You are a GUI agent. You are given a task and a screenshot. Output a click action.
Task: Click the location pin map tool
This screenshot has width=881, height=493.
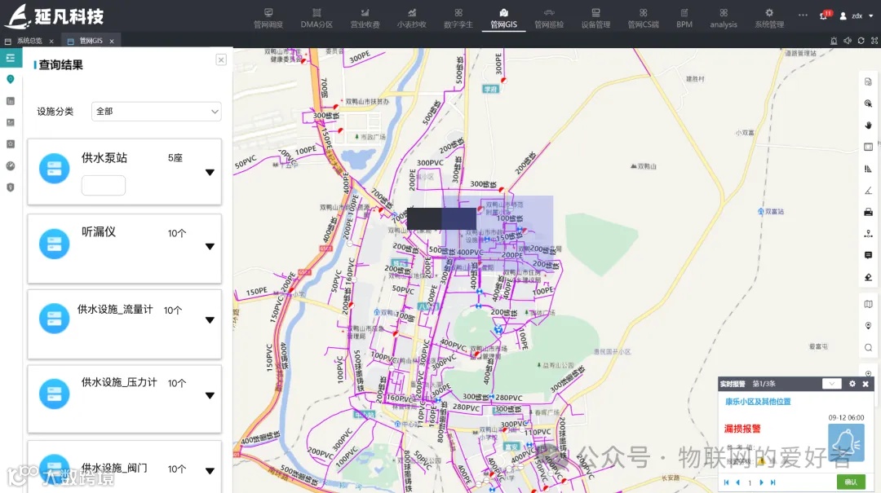pos(868,326)
